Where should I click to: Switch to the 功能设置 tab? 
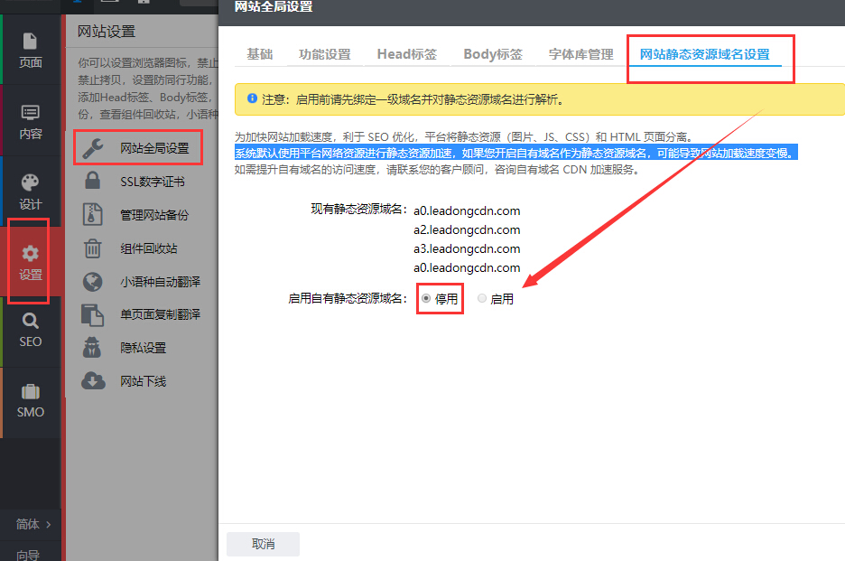point(325,54)
